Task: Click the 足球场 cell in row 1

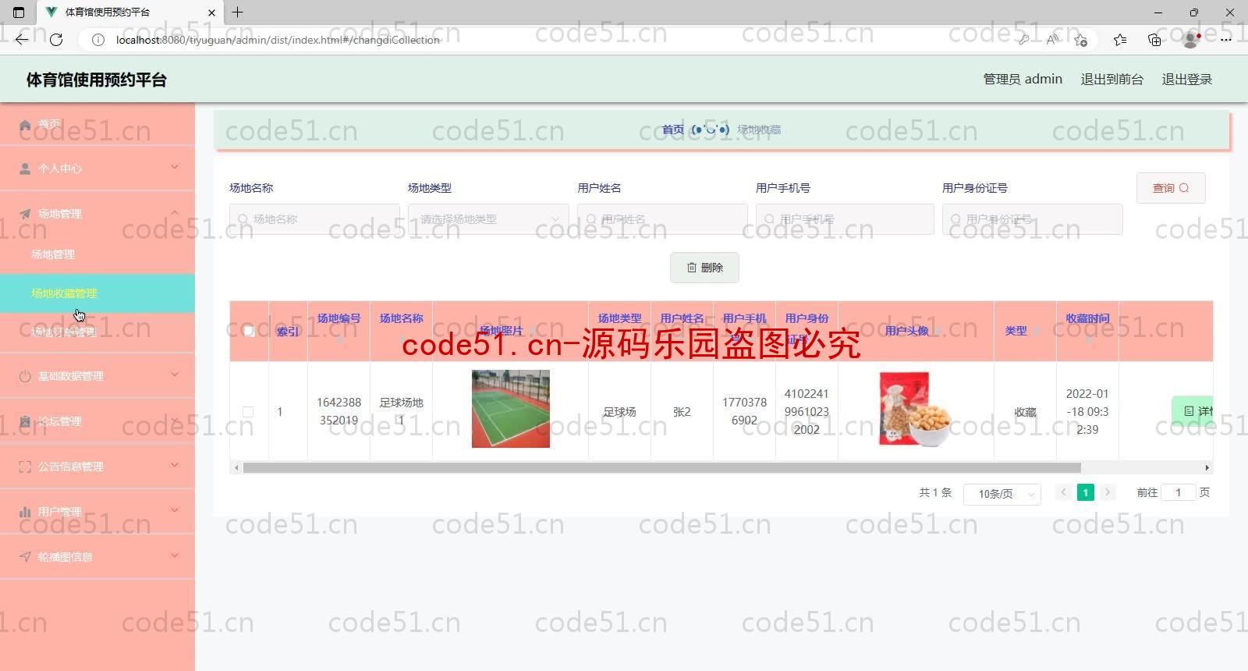Action: 619,411
